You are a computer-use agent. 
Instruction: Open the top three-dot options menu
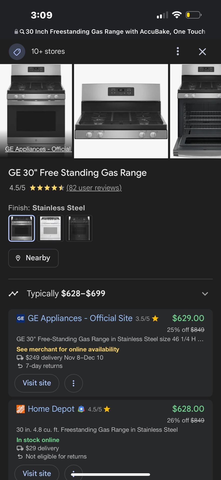point(178,51)
